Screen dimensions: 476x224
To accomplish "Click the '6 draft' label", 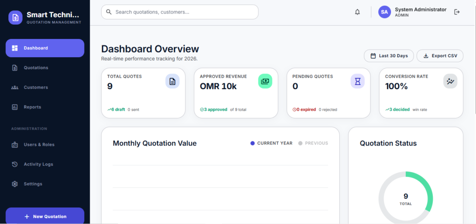I will 118,110.
